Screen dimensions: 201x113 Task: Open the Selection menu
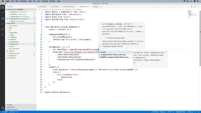click(x=23, y=1)
